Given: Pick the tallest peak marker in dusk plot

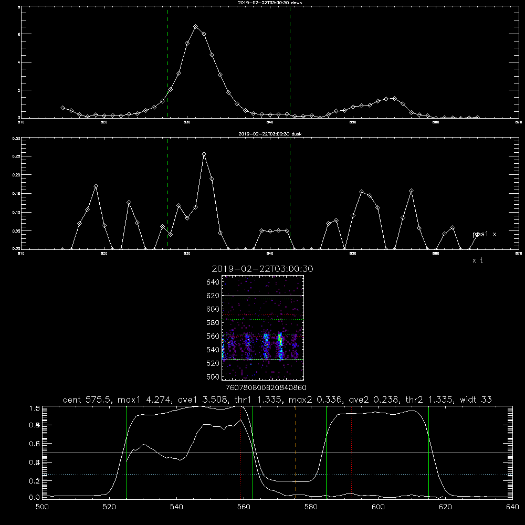Looking at the screenshot, I should pyautogui.click(x=204, y=154).
